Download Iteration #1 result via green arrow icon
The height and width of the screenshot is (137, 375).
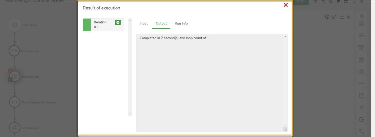118,23
